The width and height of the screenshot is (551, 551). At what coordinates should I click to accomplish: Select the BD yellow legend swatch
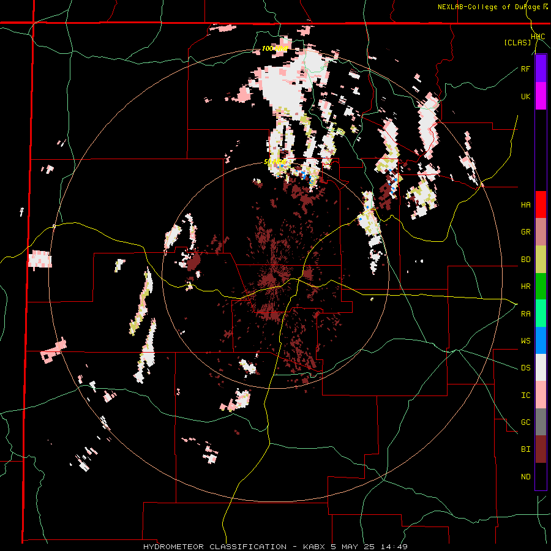coord(541,260)
